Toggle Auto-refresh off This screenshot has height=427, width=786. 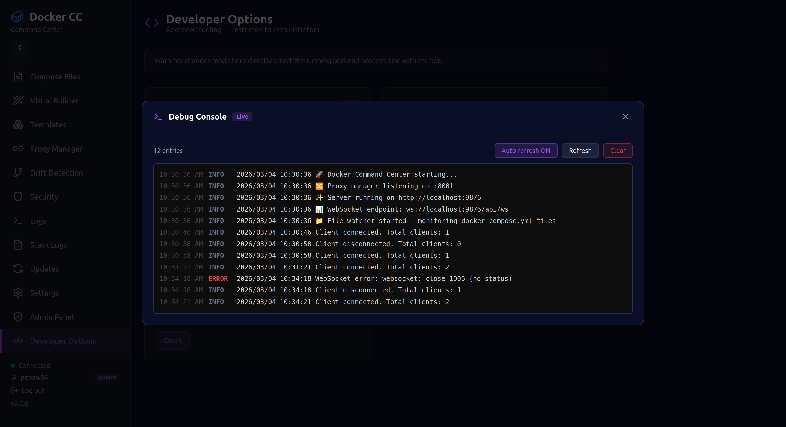coord(525,150)
